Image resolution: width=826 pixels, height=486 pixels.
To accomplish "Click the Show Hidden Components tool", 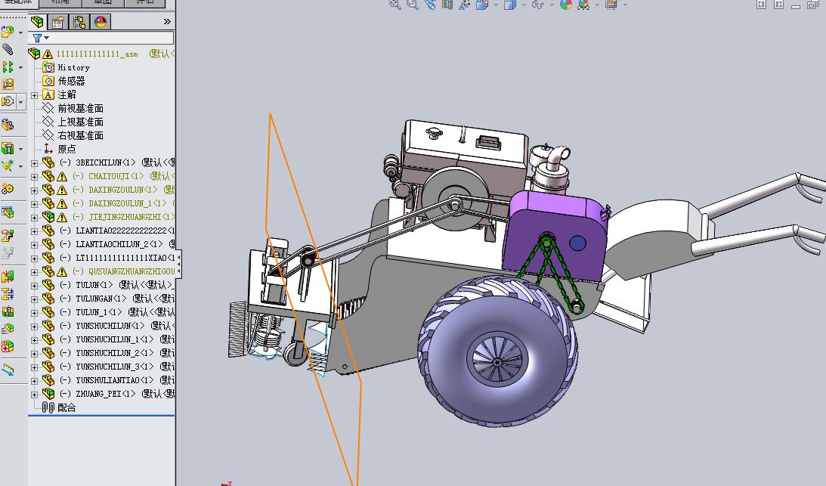I will [x=8, y=125].
